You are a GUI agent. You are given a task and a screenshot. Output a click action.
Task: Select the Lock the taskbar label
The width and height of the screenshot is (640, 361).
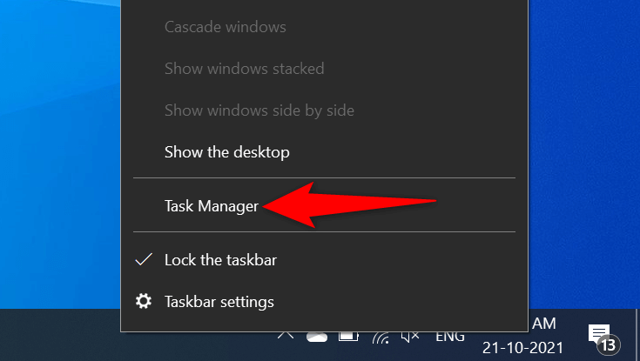pyautogui.click(x=220, y=259)
